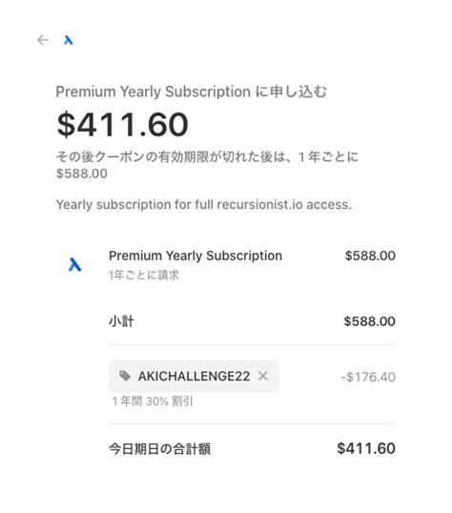Click the subtotal $588.00 amount
The height and width of the screenshot is (513, 452).
pos(370,321)
